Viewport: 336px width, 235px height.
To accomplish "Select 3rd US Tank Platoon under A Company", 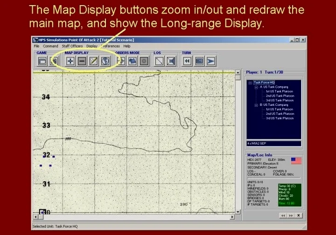I will [280, 100].
